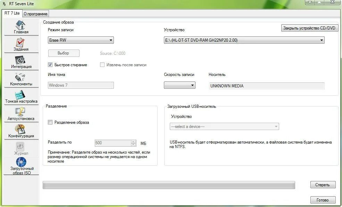
Task: Click the Разделение group label
Action: click(x=56, y=106)
